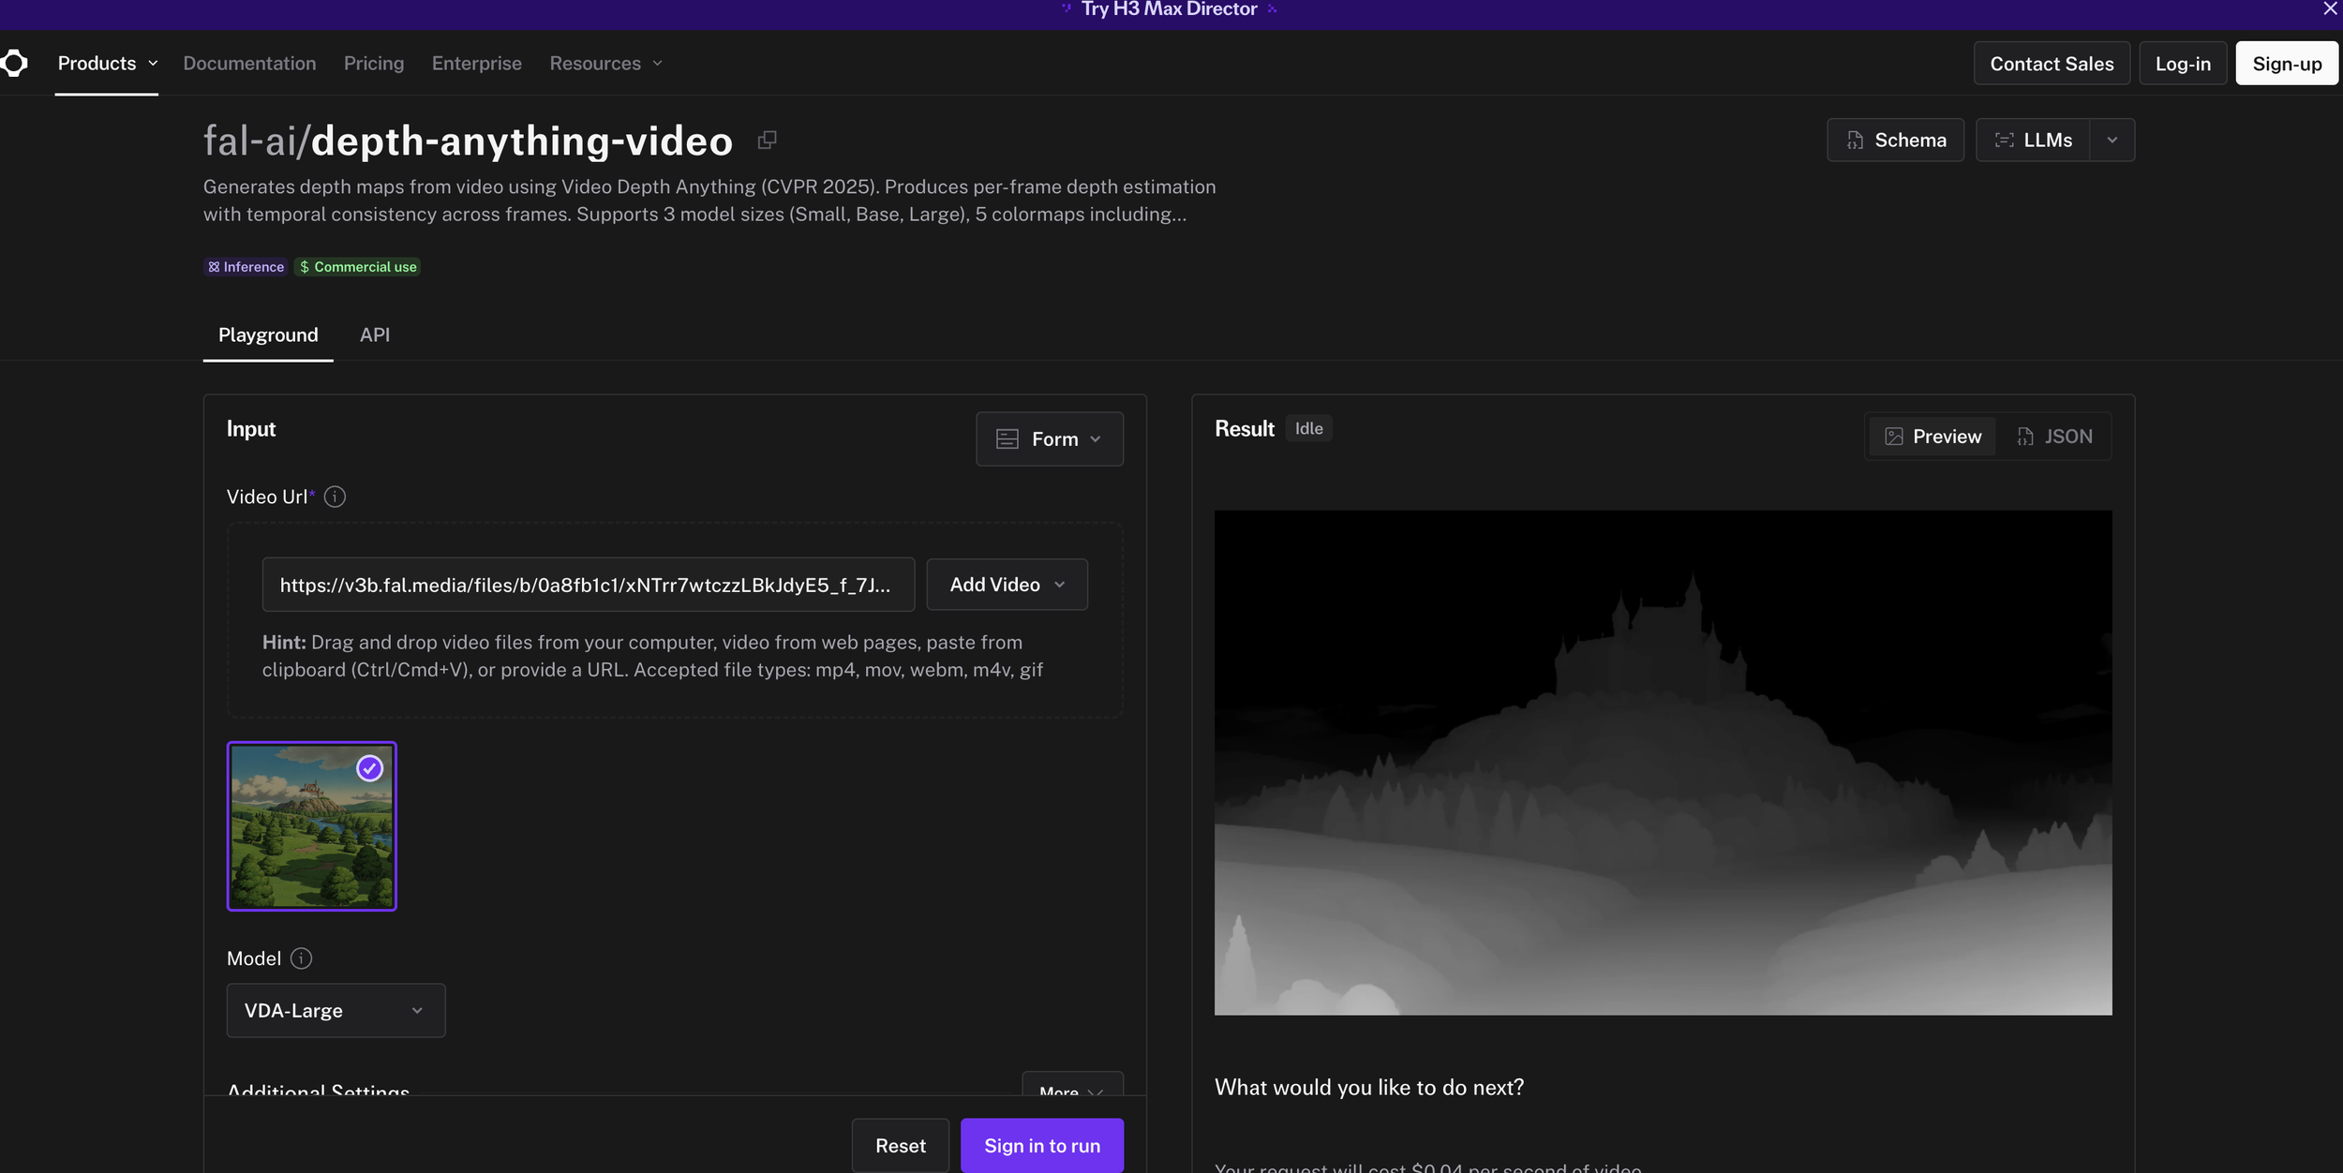Click the Log-in button
Screen dimensions: 2343x1173
coord(2183,64)
